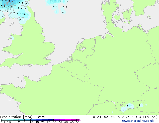Click the legend color between 2 and 5
This screenshot has width=159, height=123.
click(x=22, y=120)
